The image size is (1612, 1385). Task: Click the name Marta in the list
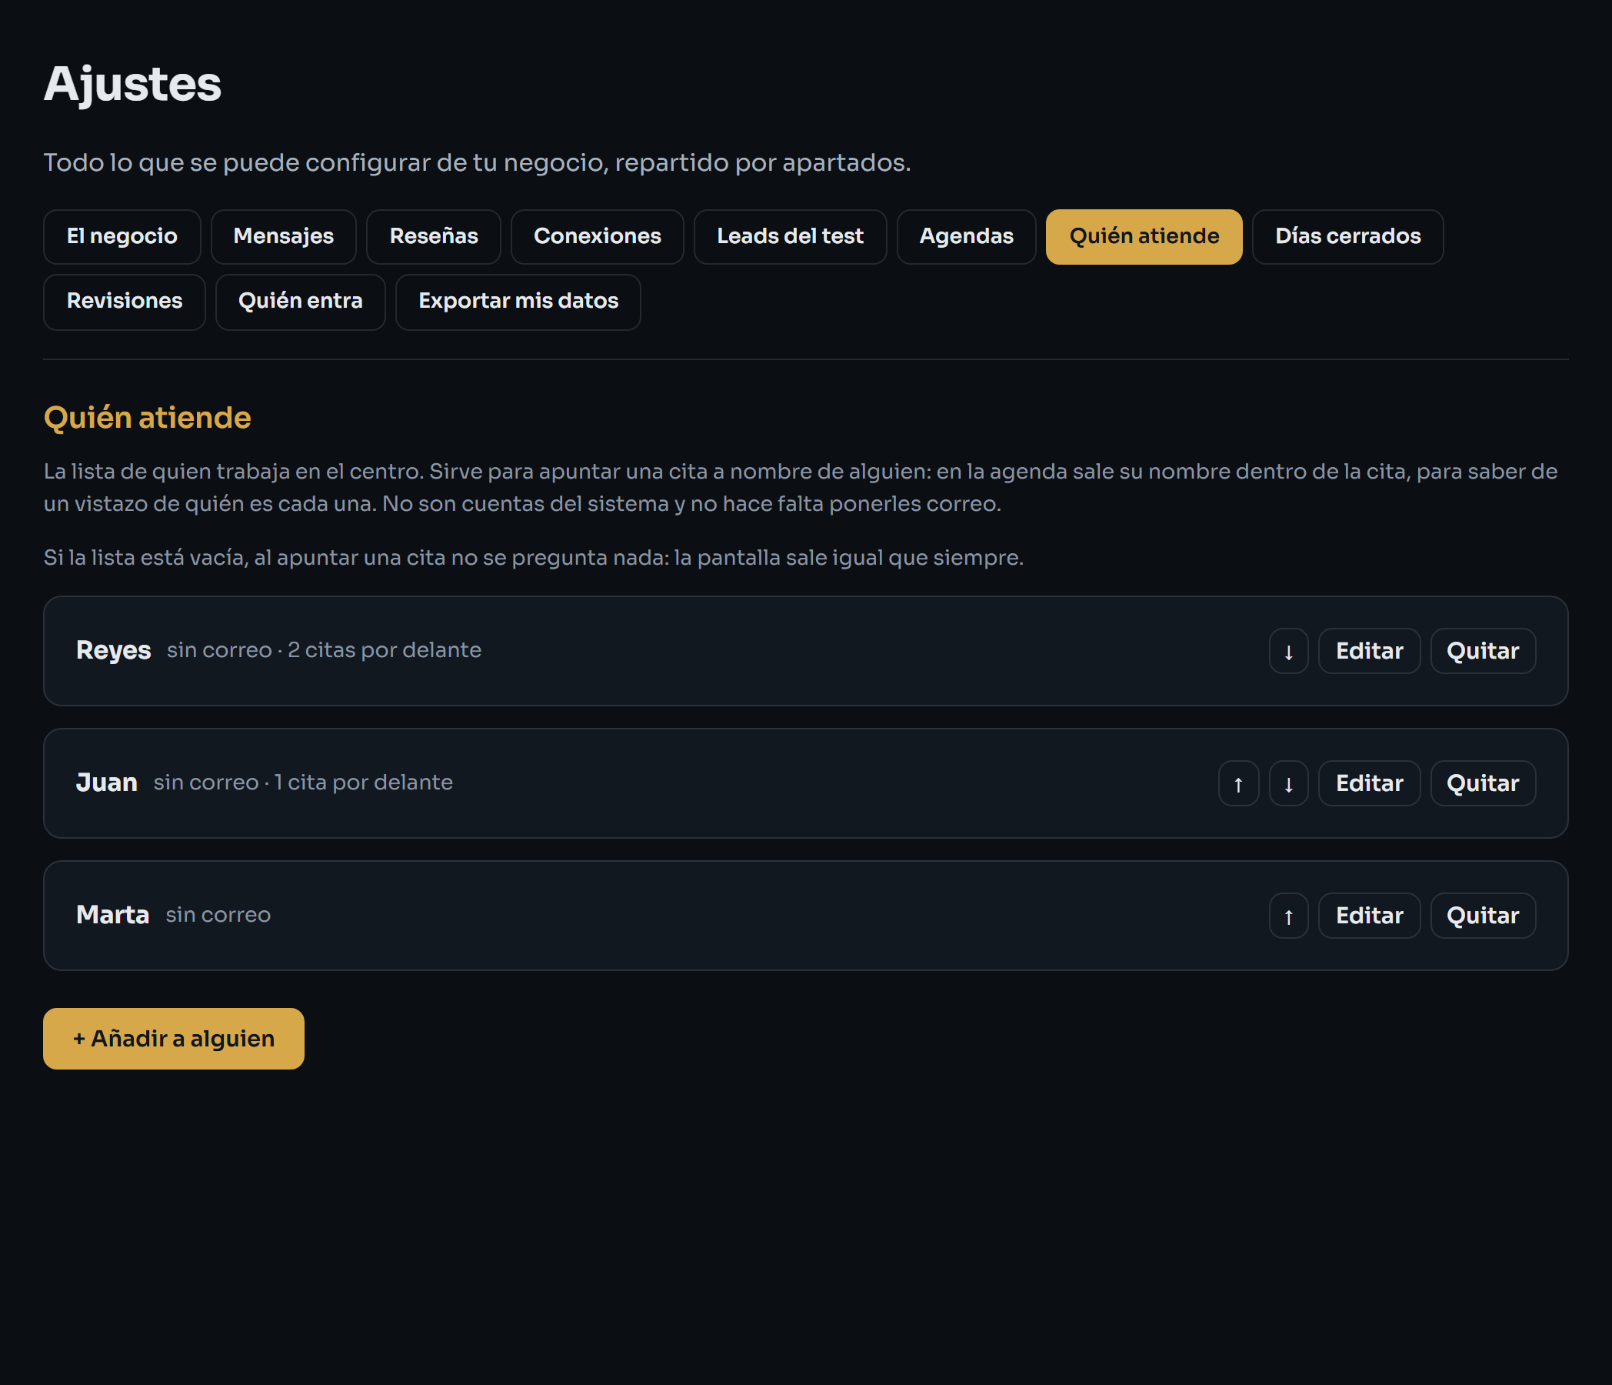pos(113,915)
